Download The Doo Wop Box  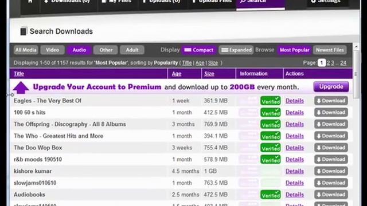[331, 148]
